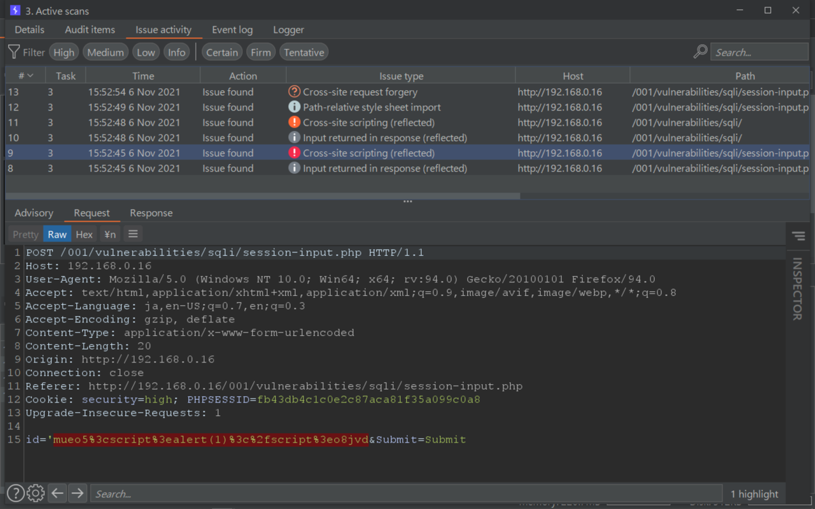The height and width of the screenshot is (509, 815).
Task: Click the magnifier search icon above the issue table
Action: tap(700, 52)
